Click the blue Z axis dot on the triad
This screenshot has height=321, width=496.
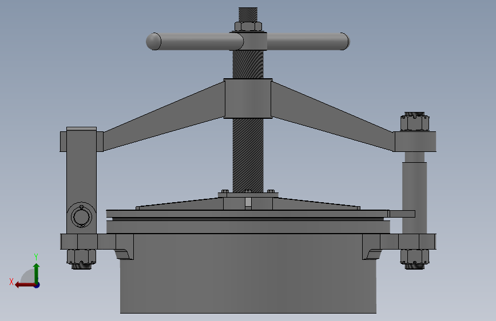tap(37, 285)
